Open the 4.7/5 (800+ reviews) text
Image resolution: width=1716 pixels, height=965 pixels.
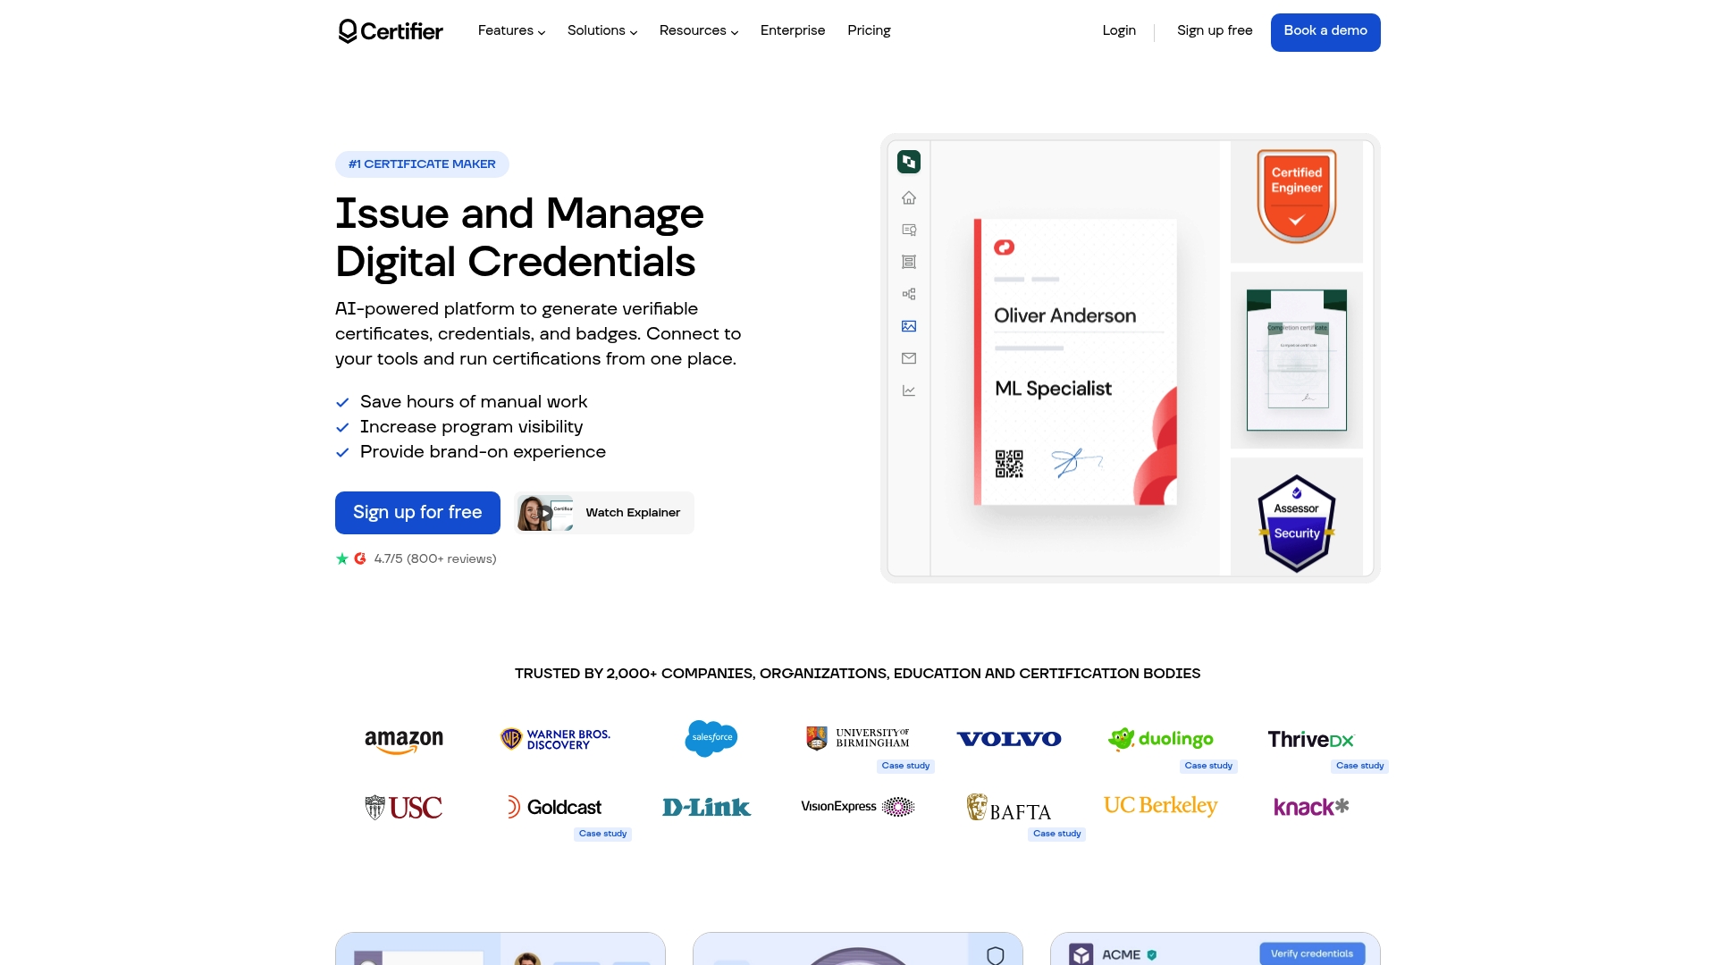point(435,559)
